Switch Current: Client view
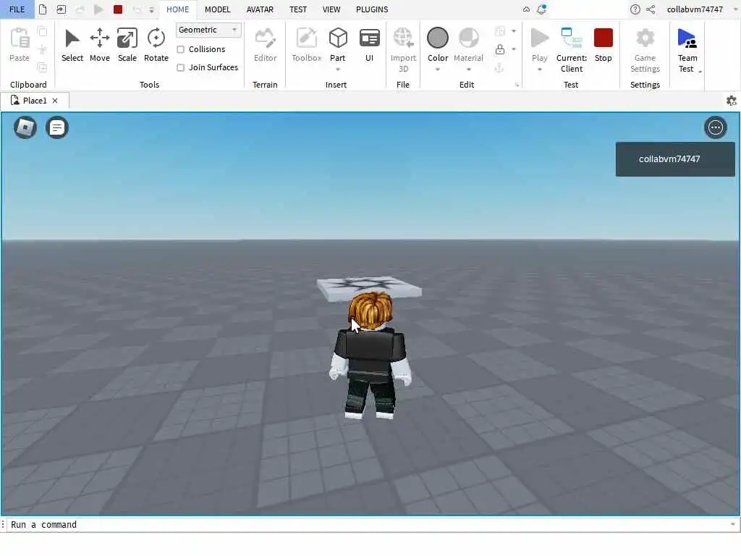The width and height of the screenshot is (741, 556). [572, 50]
